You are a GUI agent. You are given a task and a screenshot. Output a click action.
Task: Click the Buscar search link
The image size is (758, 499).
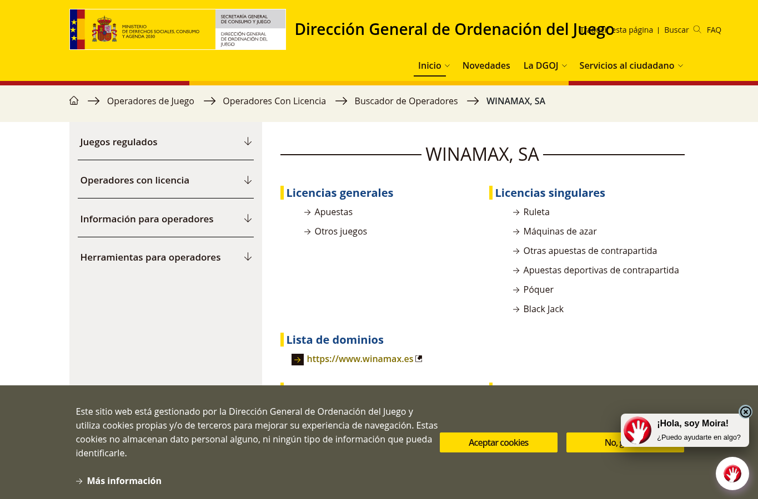(676, 30)
